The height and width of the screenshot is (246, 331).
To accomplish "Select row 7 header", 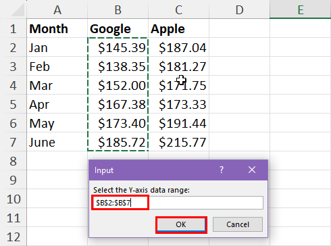I will [x=14, y=142].
